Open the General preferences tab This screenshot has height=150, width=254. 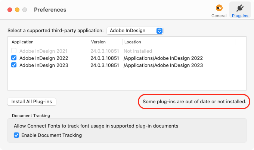click(219, 11)
